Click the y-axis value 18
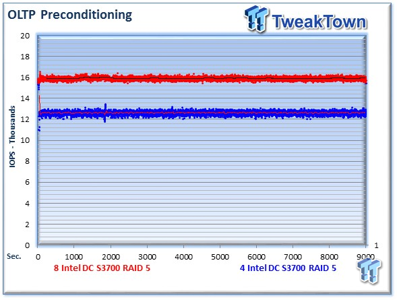Viewport: 397px width, 300px height. point(25,57)
